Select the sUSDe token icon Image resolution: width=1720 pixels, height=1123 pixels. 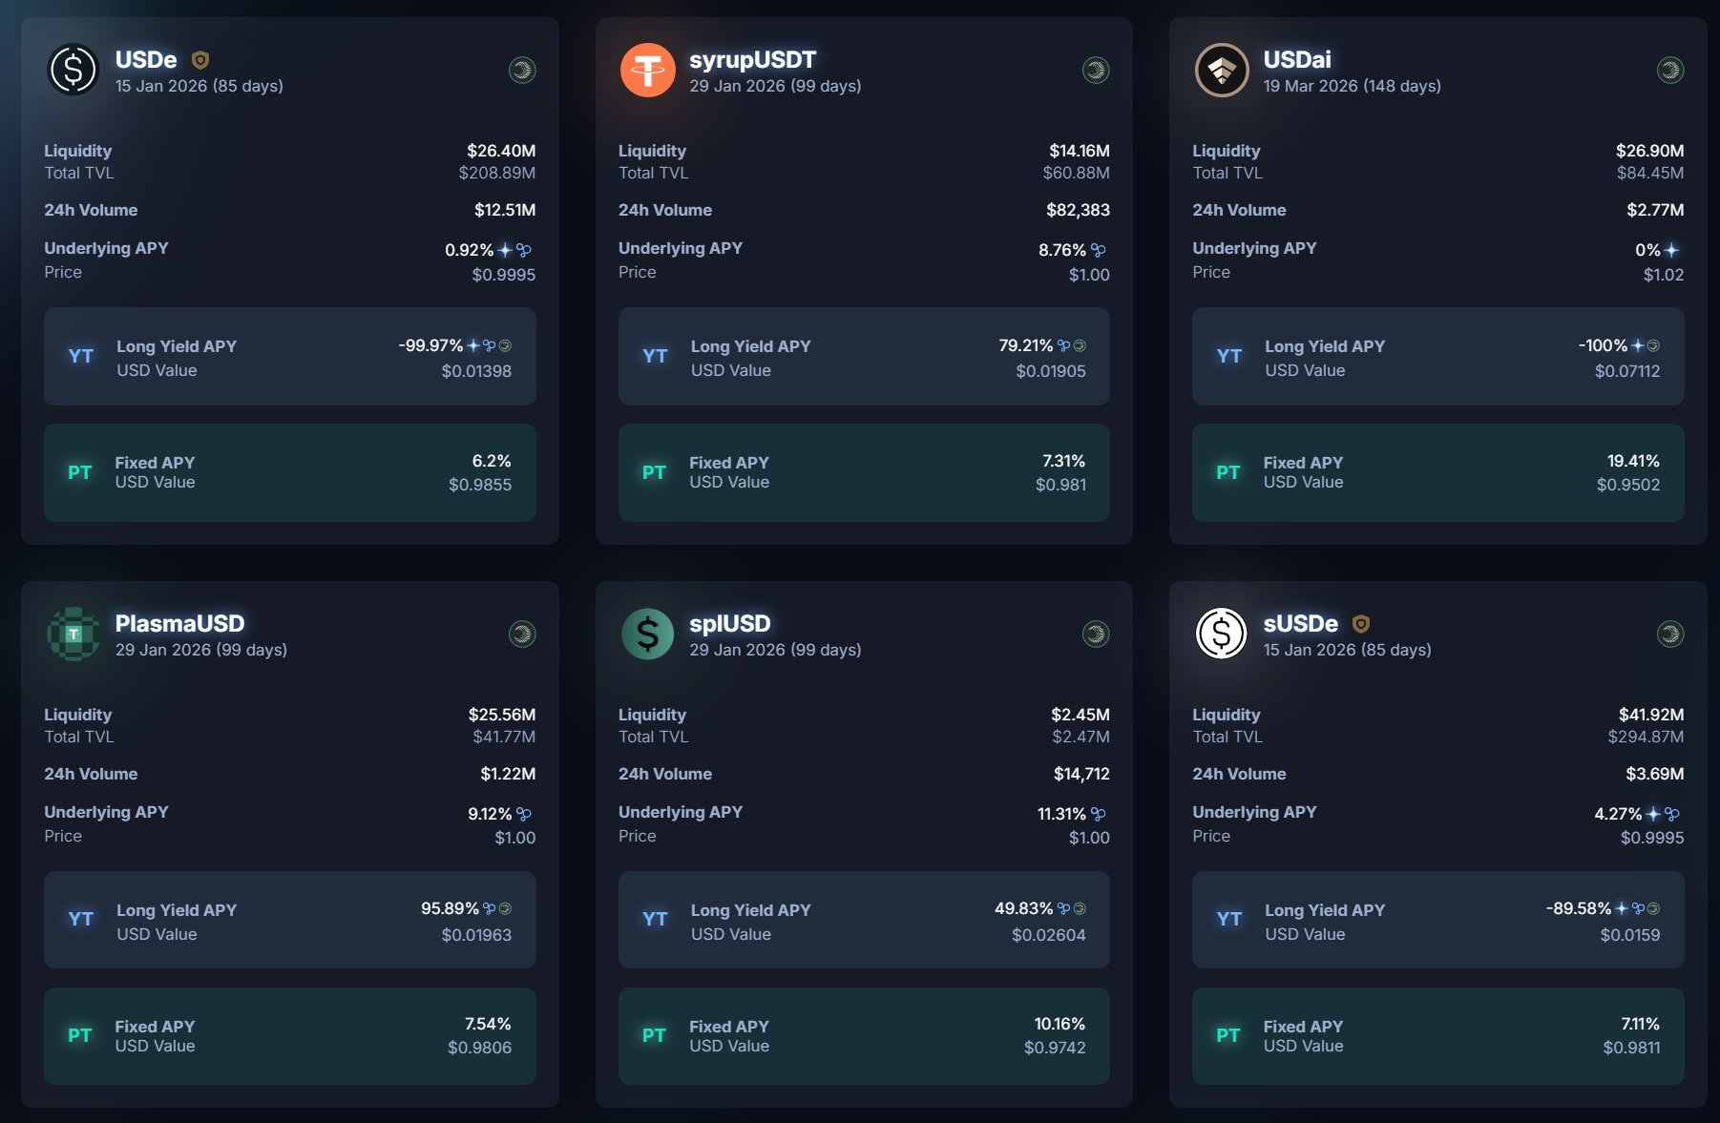click(1221, 633)
